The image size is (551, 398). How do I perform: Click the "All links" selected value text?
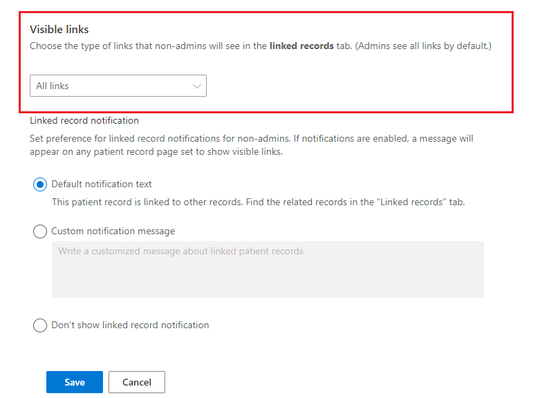(x=53, y=86)
